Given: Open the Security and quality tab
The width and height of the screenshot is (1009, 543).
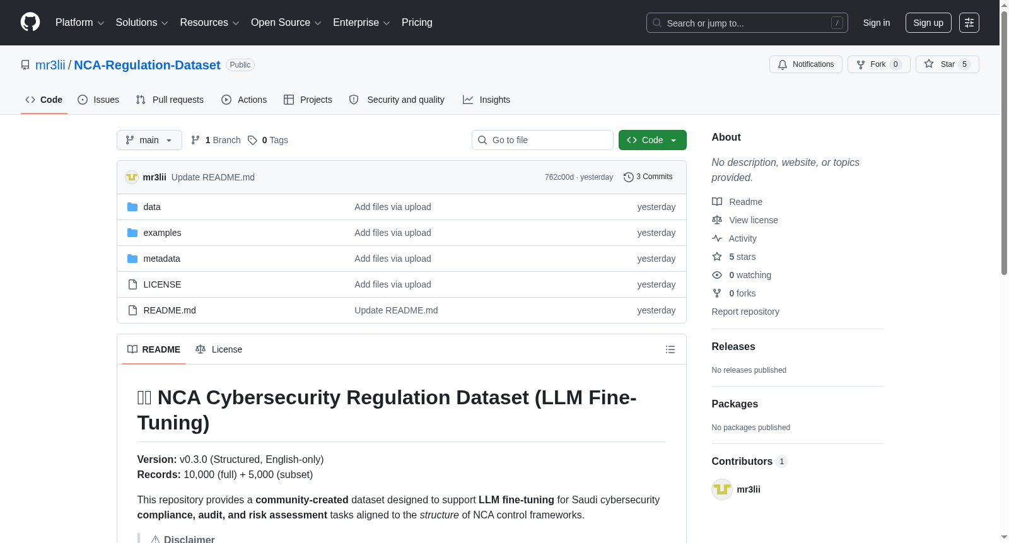Looking at the screenshot, I should point(397,100).
